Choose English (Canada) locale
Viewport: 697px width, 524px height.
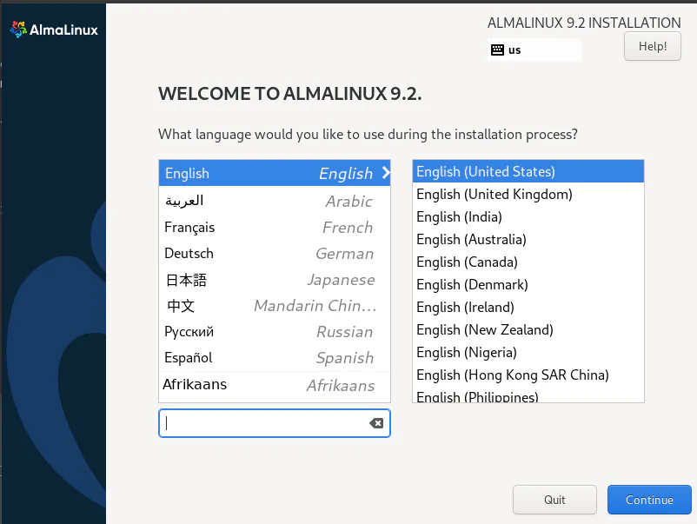point(528,262)
